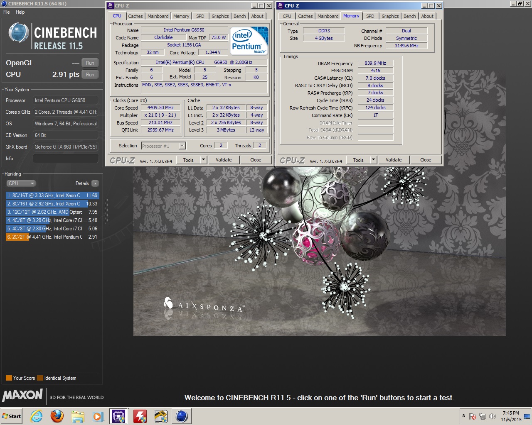Open Mainboard tab in right CPU-Z

328,16
